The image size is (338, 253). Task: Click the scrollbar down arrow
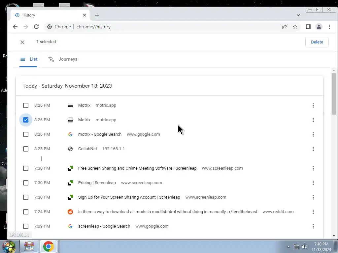point(334,236)
